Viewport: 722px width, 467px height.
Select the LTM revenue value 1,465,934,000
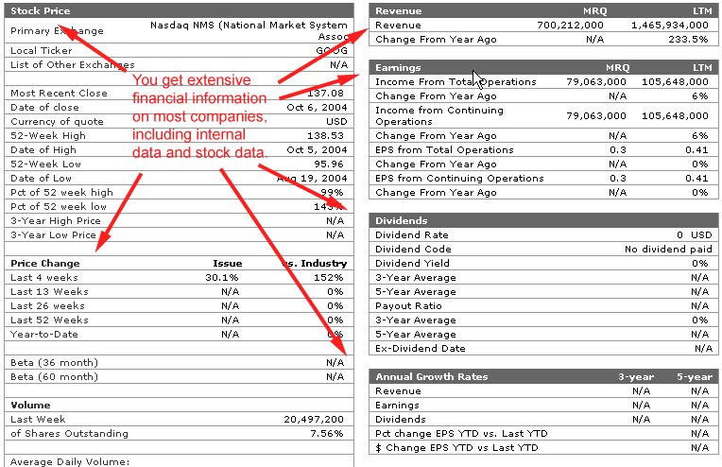[x=669, y=25]
